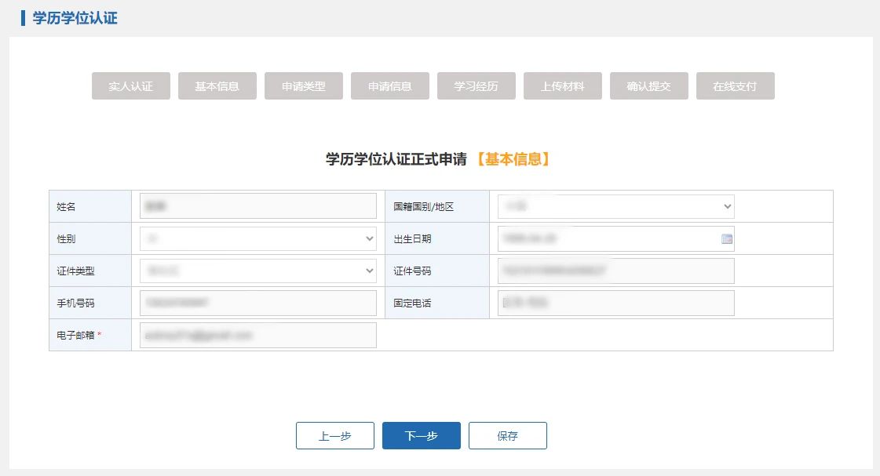Screen dimensions: 880x476
Task: Click the 上一步 button
Action: (x=335, y=436)
